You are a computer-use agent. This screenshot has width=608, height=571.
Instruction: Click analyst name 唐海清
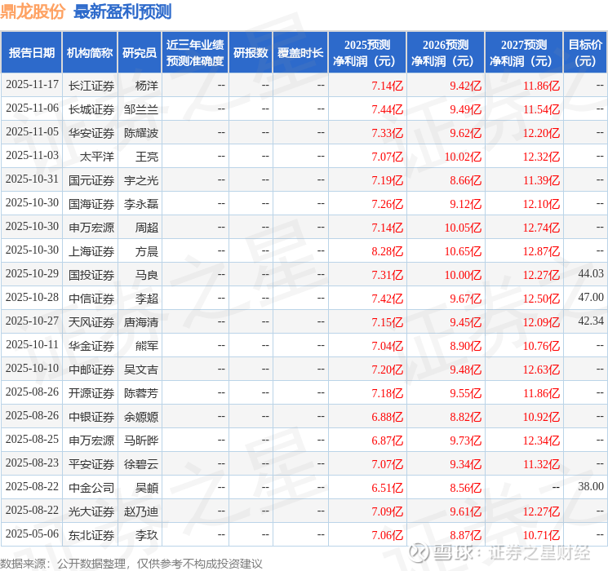tap(141, 322)
